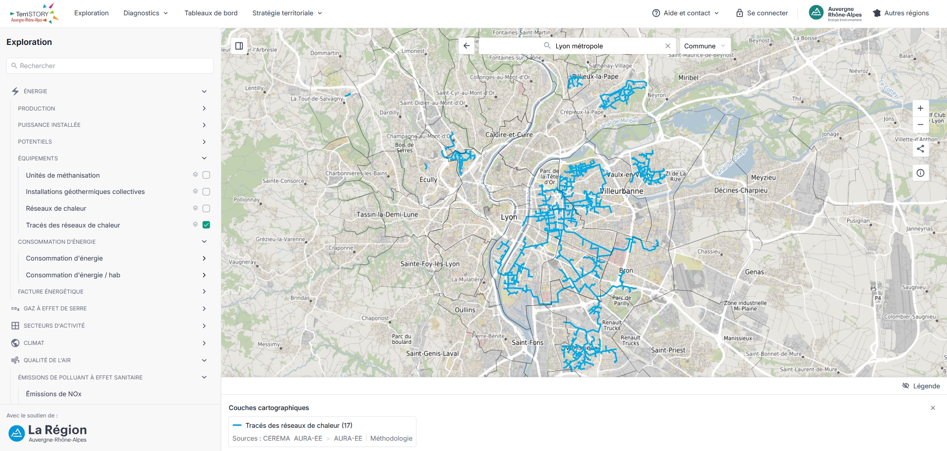Image resolution: width=947 pixels, height=451 pixels.
Task: Open the share map icon
Action: pyautogui.click(x=920, y=149)
